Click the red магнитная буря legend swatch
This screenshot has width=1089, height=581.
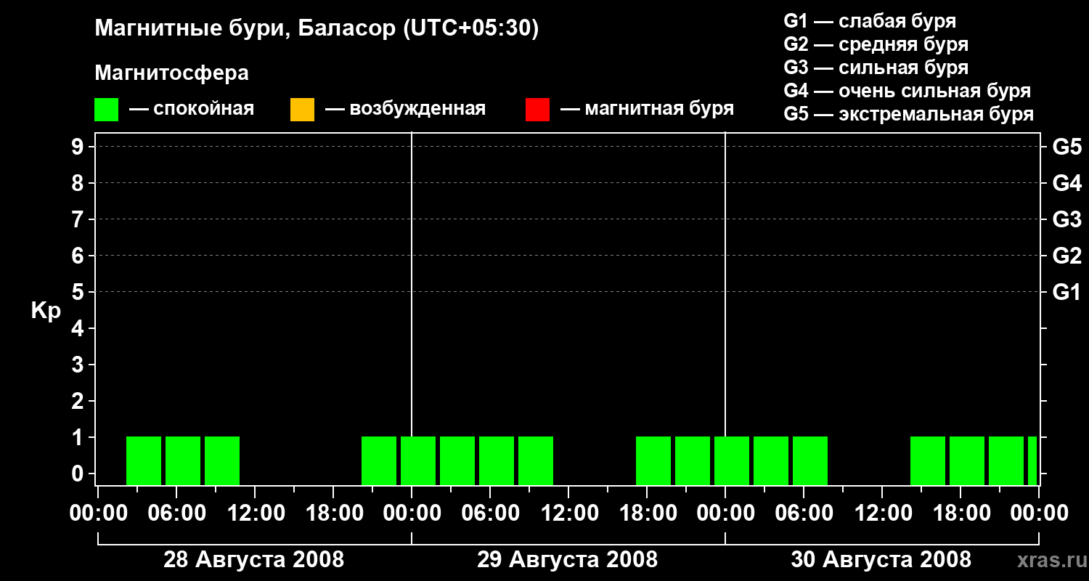pyautogui.click(x=537, y=110)
